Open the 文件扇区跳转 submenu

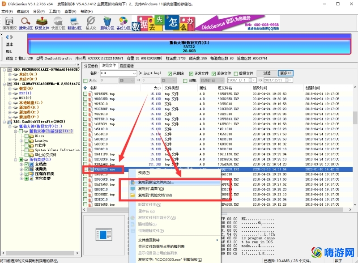click(x=175, y=240)
